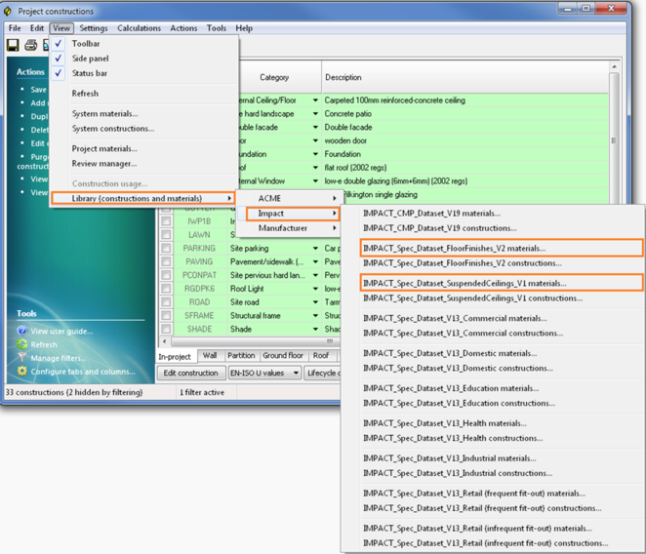Select IMPACT_Spec_Dataset_FloorFinishes_V2 materials entry
This screenshot has height=554, width=646.
[x=454, y=249]
